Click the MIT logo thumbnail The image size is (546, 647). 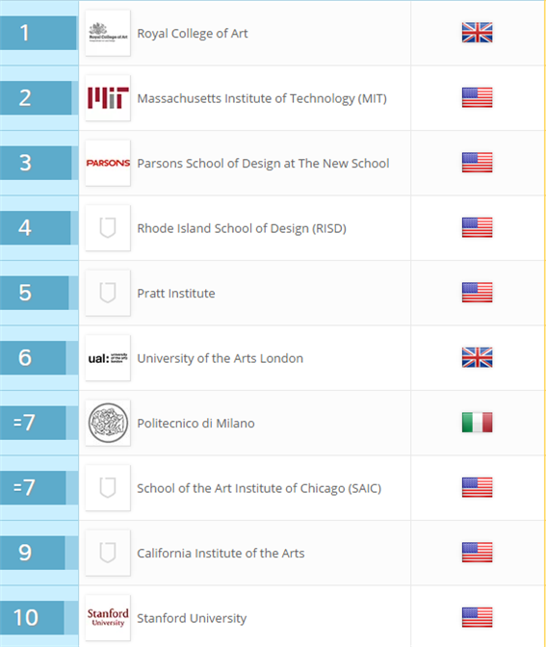coord(108,98)
